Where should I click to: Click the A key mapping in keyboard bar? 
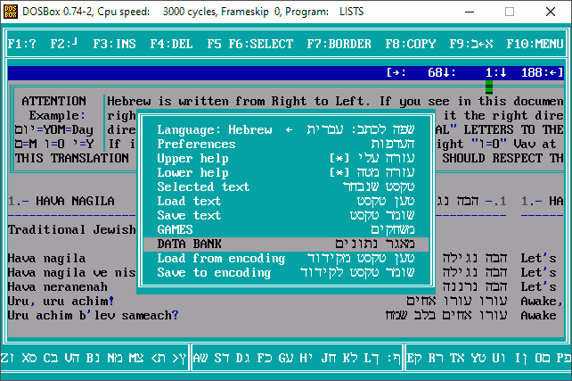point(200,358)
